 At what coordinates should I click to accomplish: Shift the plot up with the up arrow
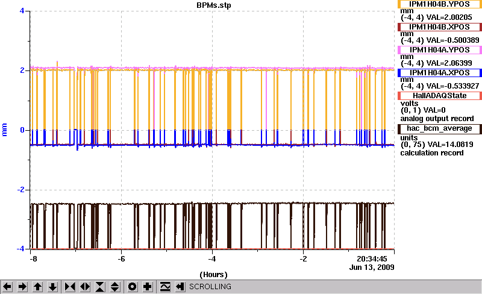click(37, 287)
